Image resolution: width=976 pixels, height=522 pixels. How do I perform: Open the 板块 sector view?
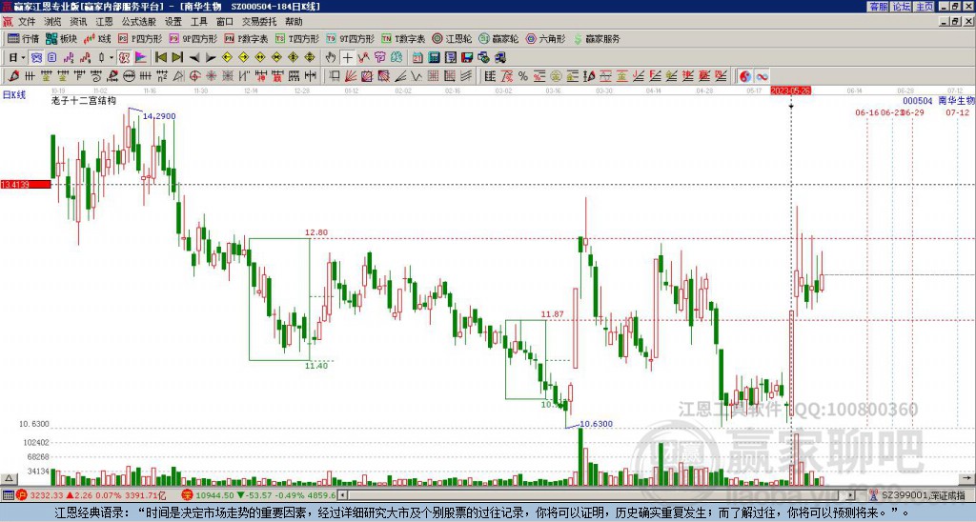pos(61,38)
